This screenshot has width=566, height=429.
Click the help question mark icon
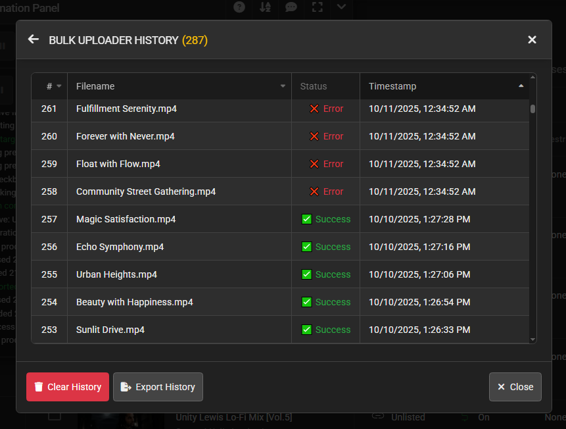[239, 7]
